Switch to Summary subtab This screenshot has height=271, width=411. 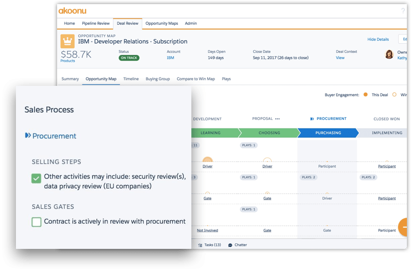[x=70, y=79]
